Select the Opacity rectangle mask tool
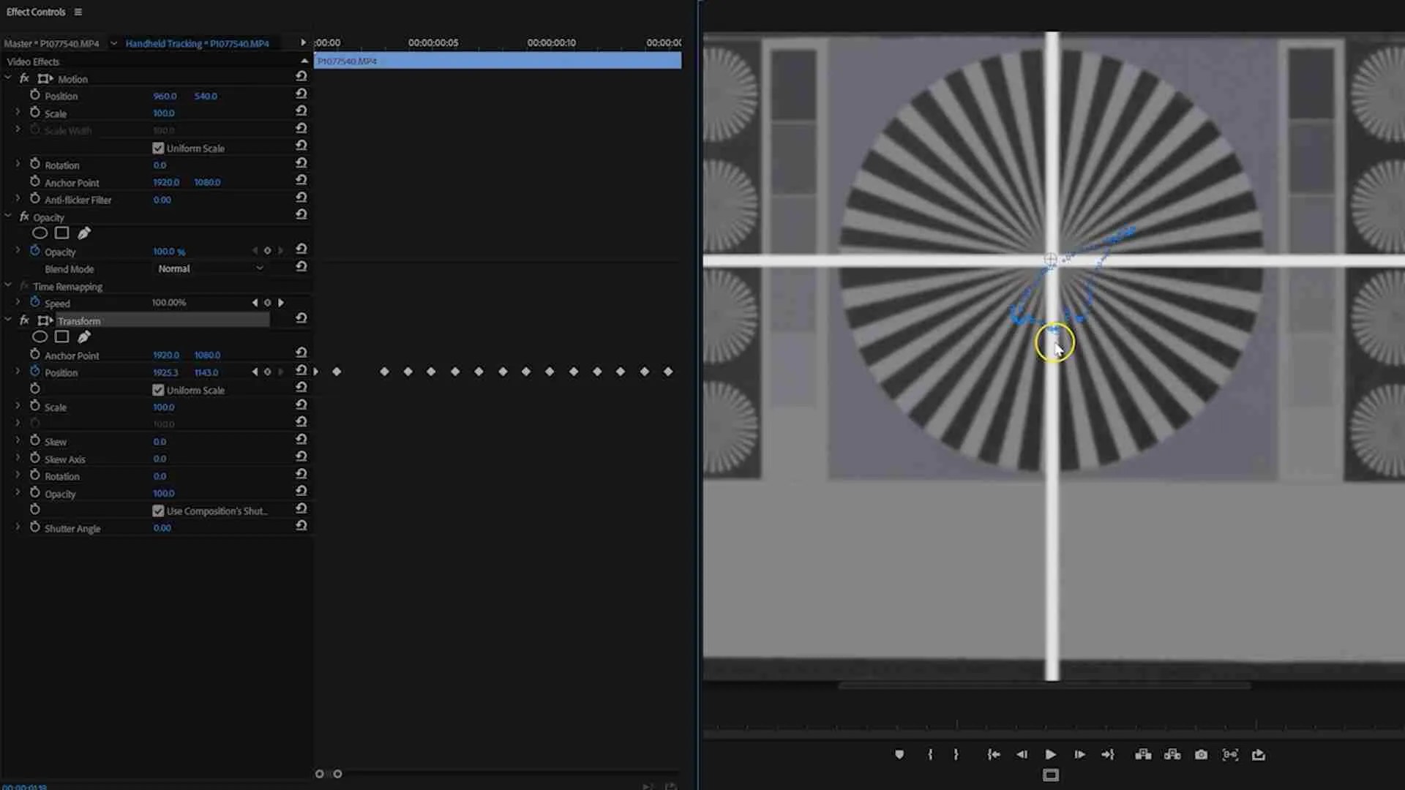Image resolution: width=1405 pixels, height=790 pixels. tap(62, 233)
